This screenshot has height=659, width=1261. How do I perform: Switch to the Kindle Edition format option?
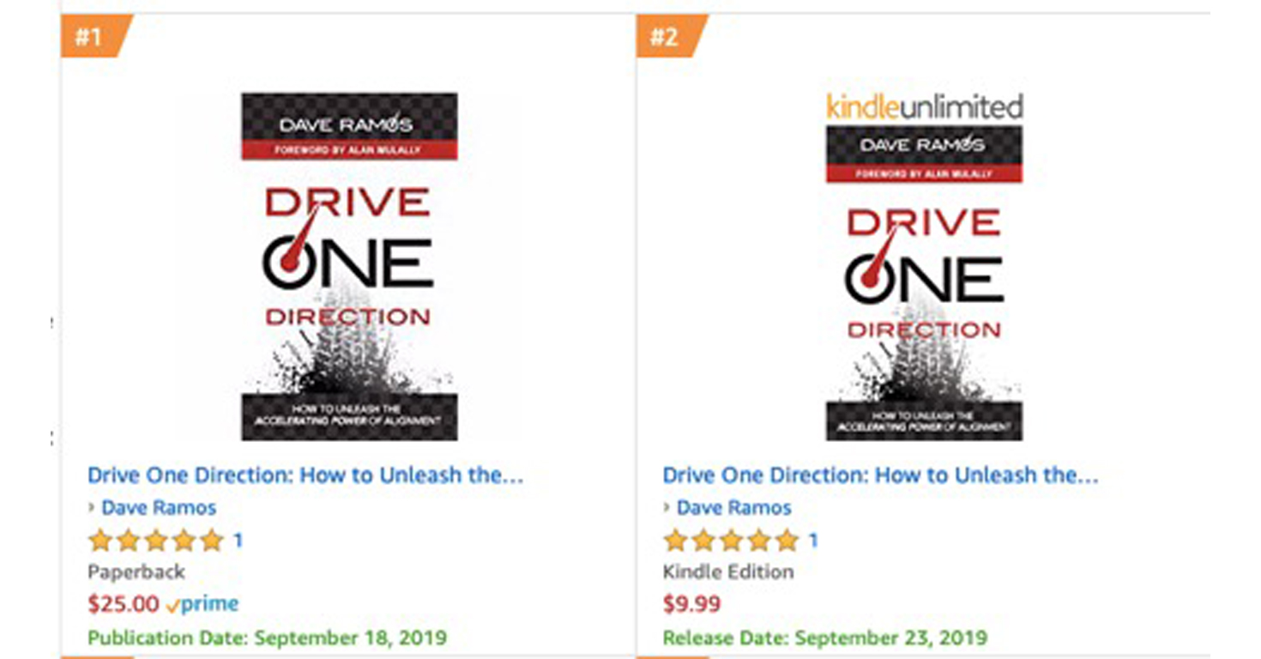click(x=727, y=572)
